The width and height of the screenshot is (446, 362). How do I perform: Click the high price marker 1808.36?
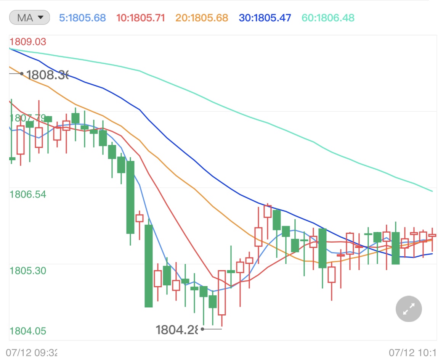pyautogui.click(x=47, y=75)
